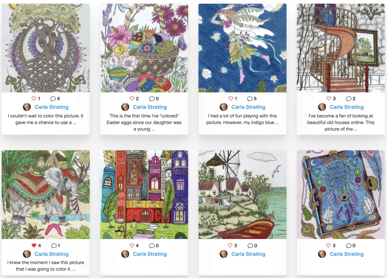Click Carla Strating avatar under the fairy picture
This screenshot has width=387, height=278.
tap(223, 107)
